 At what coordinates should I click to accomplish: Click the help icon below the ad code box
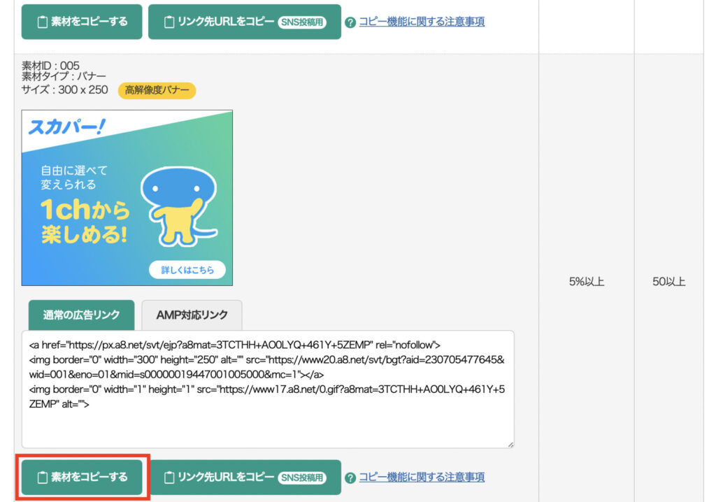350,478
